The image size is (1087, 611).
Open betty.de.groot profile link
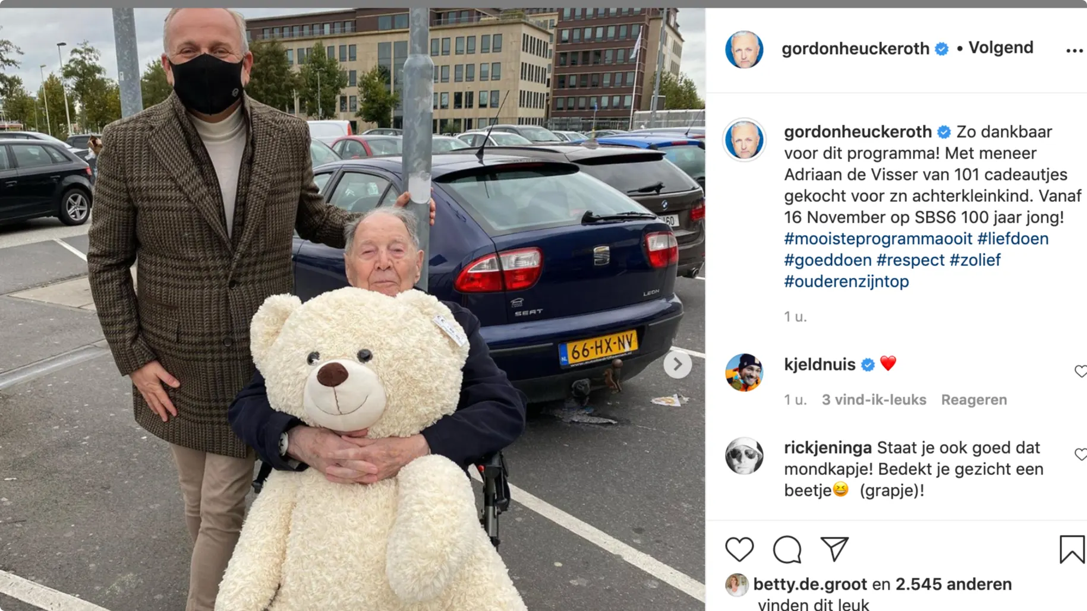(809, 584)
